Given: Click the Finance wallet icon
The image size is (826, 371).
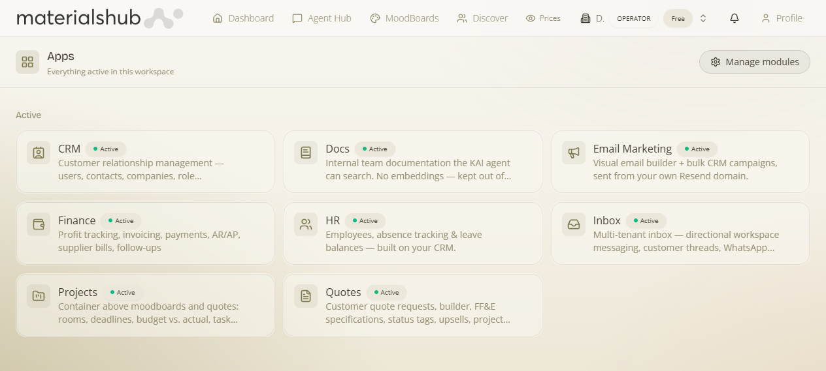Looking at the screenshot, I should pos(39,225).
